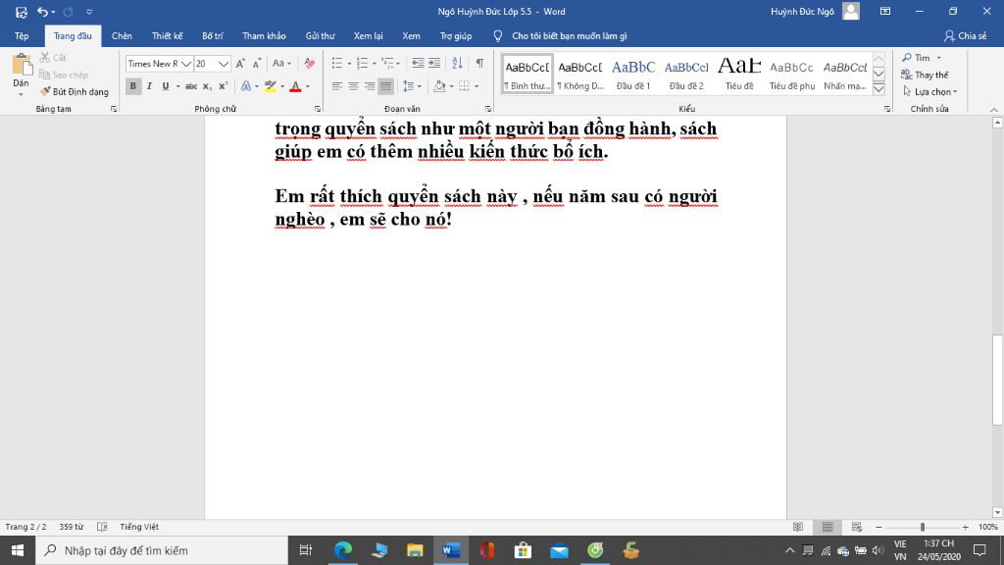Click the Tell me (Cho tôi biết) search box
Viewport: 1004px width, 565px height.
(x=569, y=36)
